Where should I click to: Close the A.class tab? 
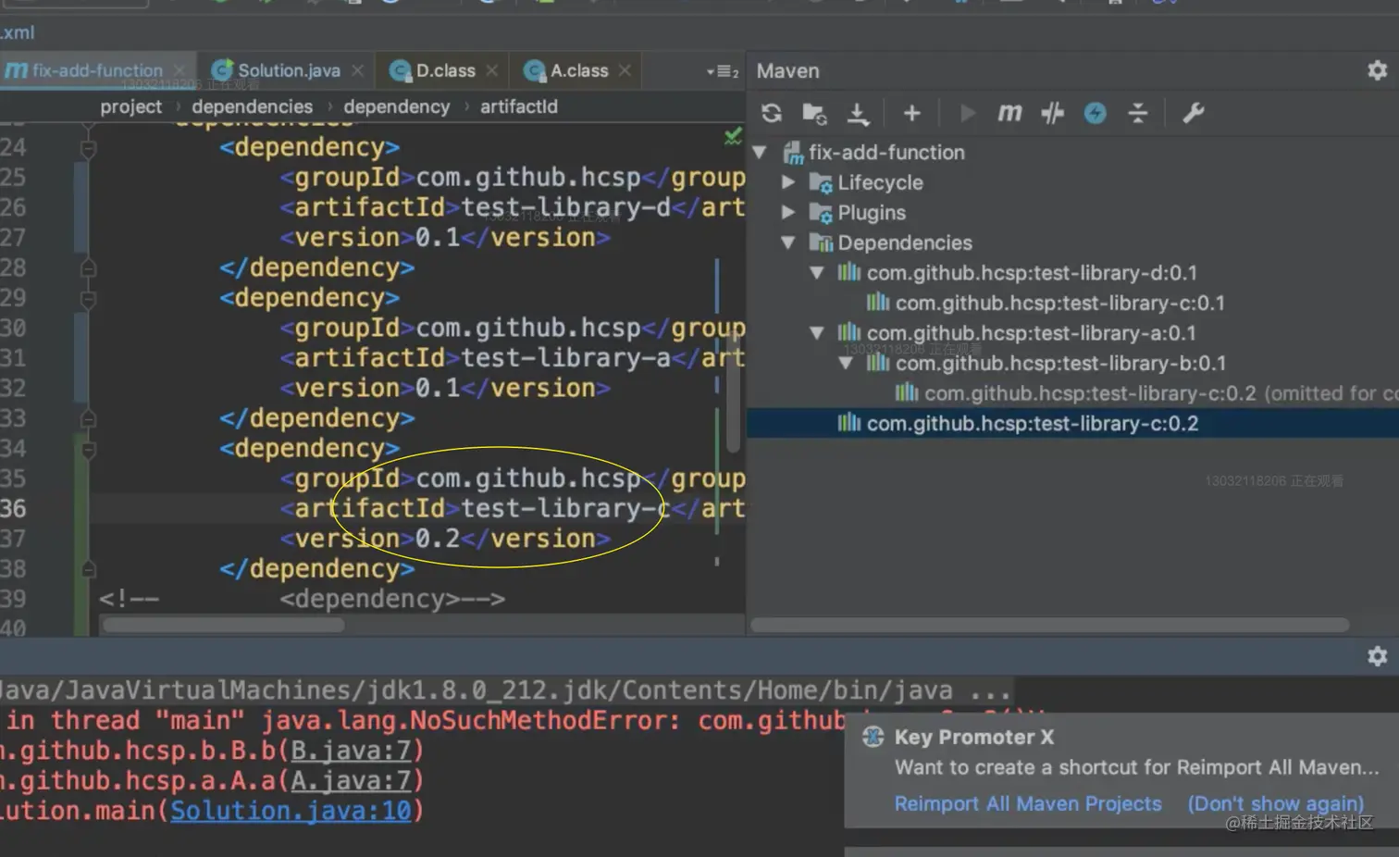click(625, 70)
